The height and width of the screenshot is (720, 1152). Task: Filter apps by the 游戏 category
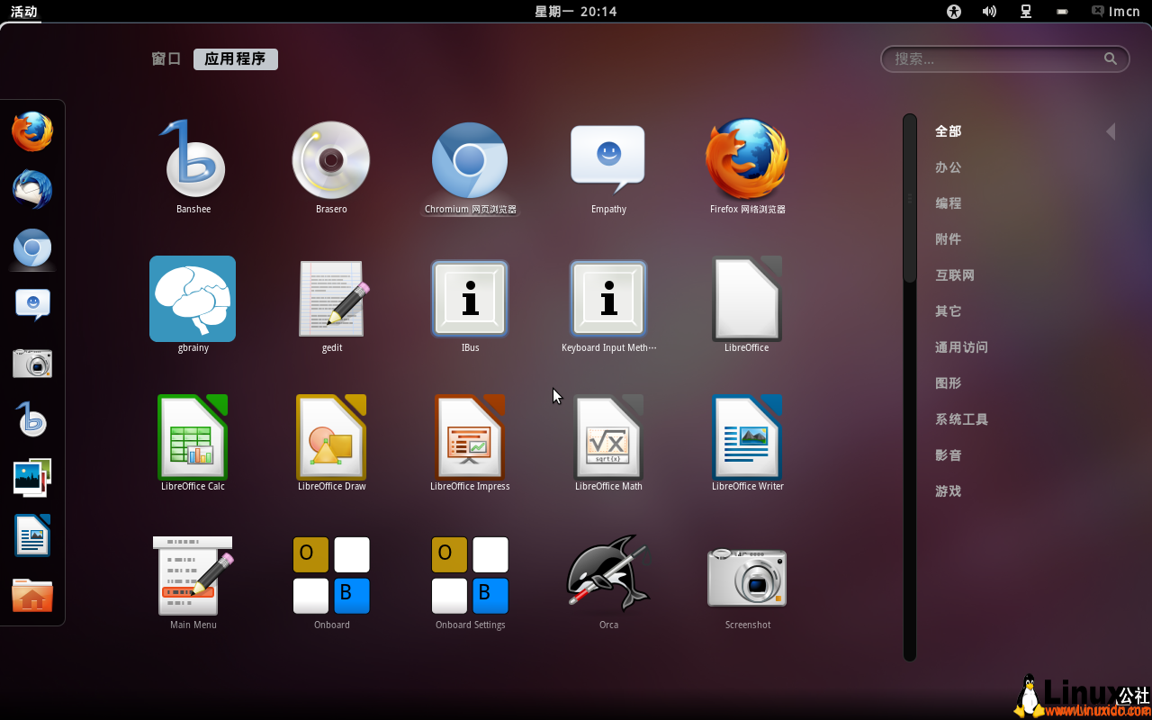pos(948,491)
